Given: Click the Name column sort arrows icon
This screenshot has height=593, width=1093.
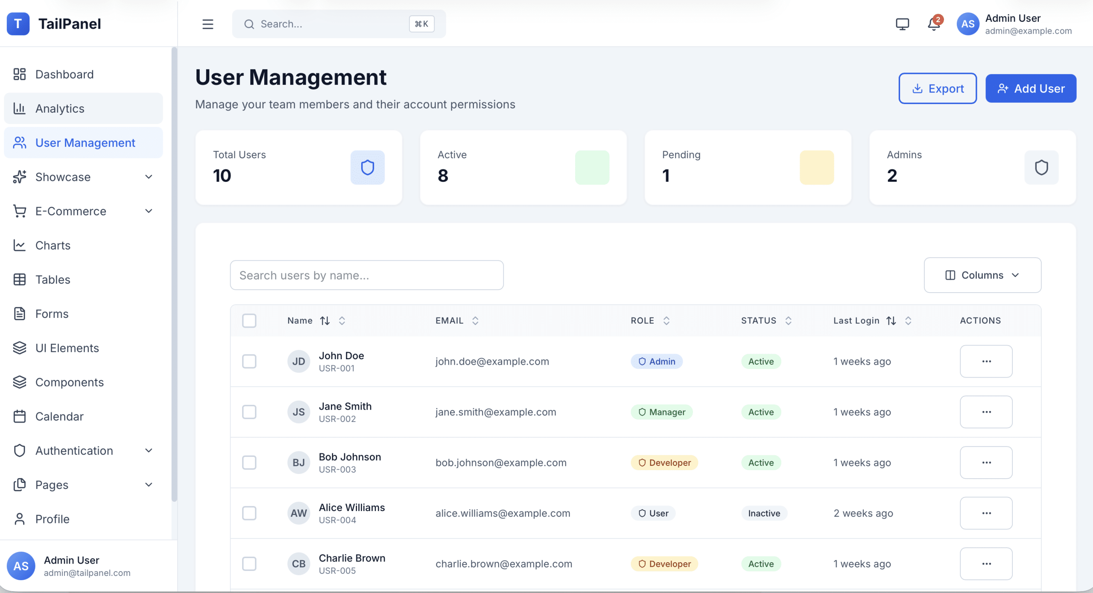Looking at the screenshot, I should pos(325,321).
